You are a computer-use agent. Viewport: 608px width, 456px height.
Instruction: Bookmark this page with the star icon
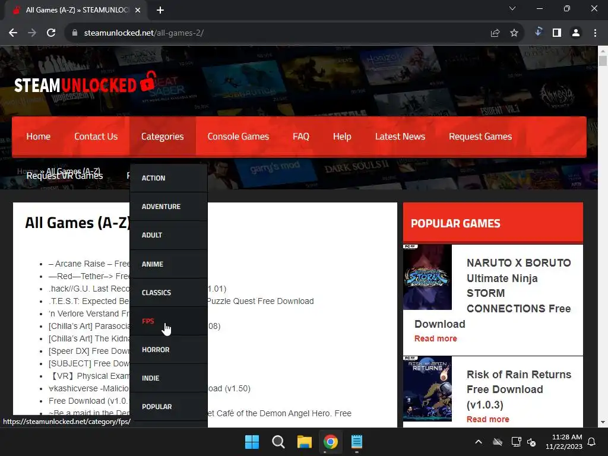pyautogui.click(x=514, y=33)
